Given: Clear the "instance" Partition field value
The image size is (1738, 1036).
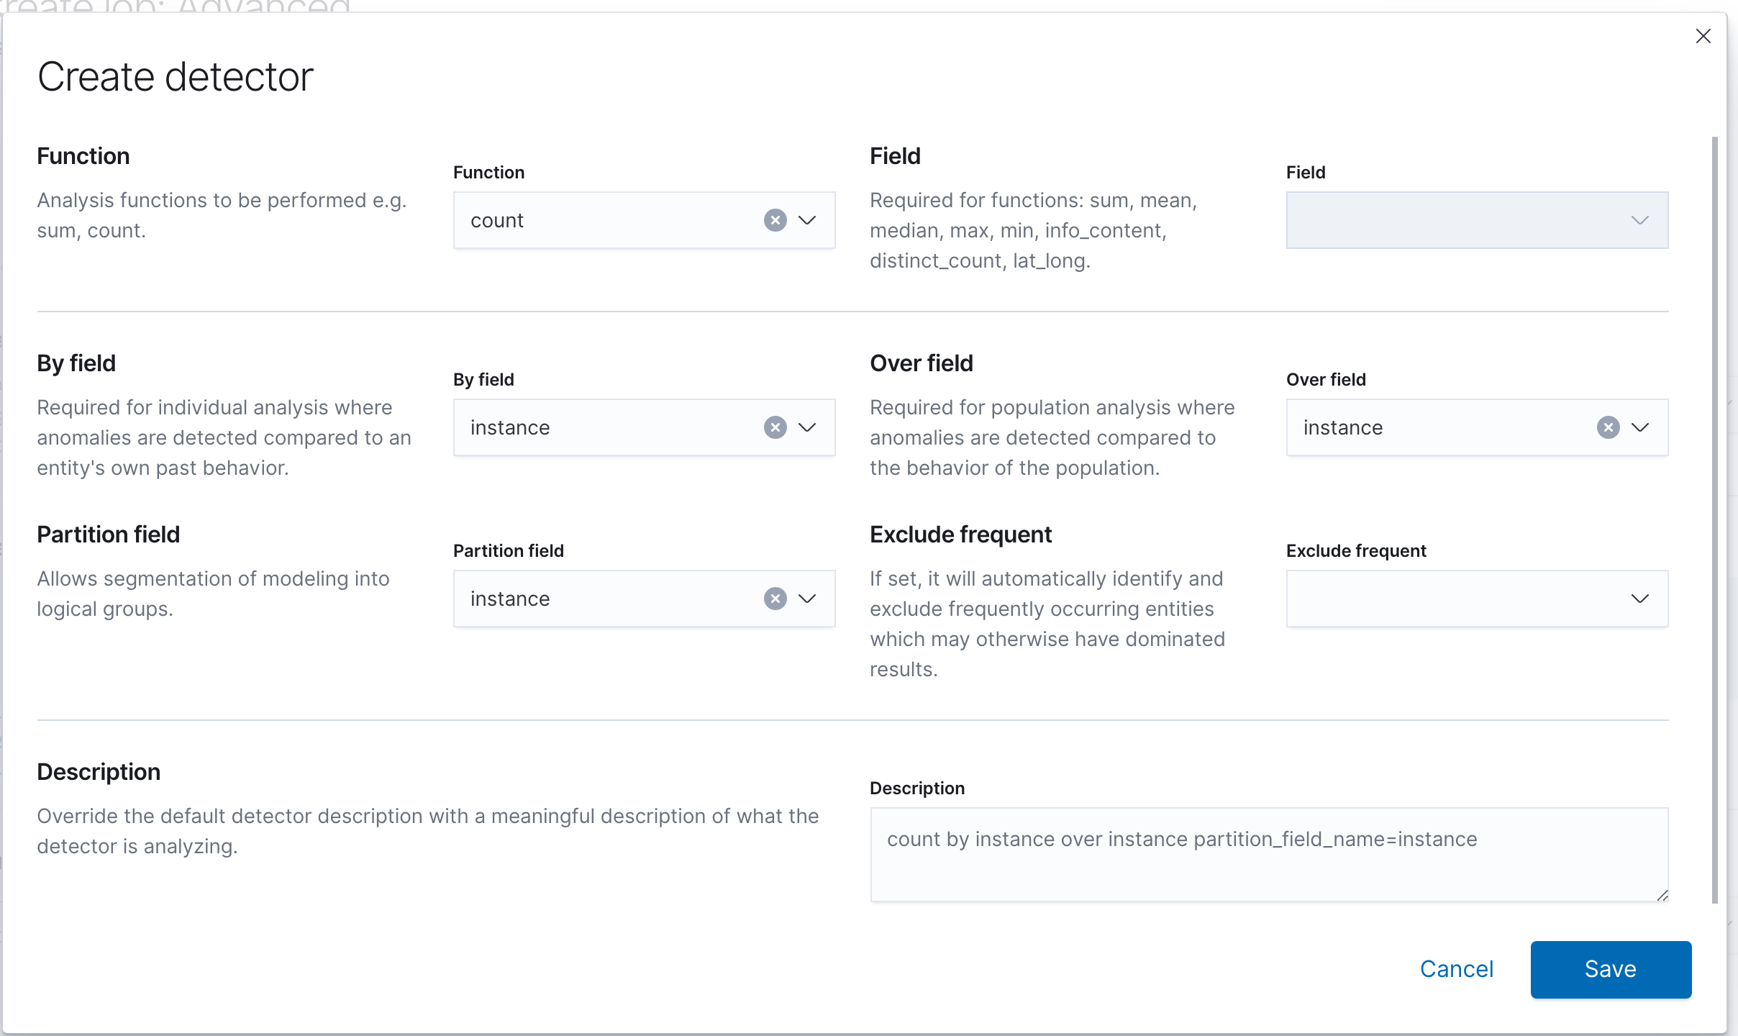Looking at the screenshot, I should (x=774, y=598).
